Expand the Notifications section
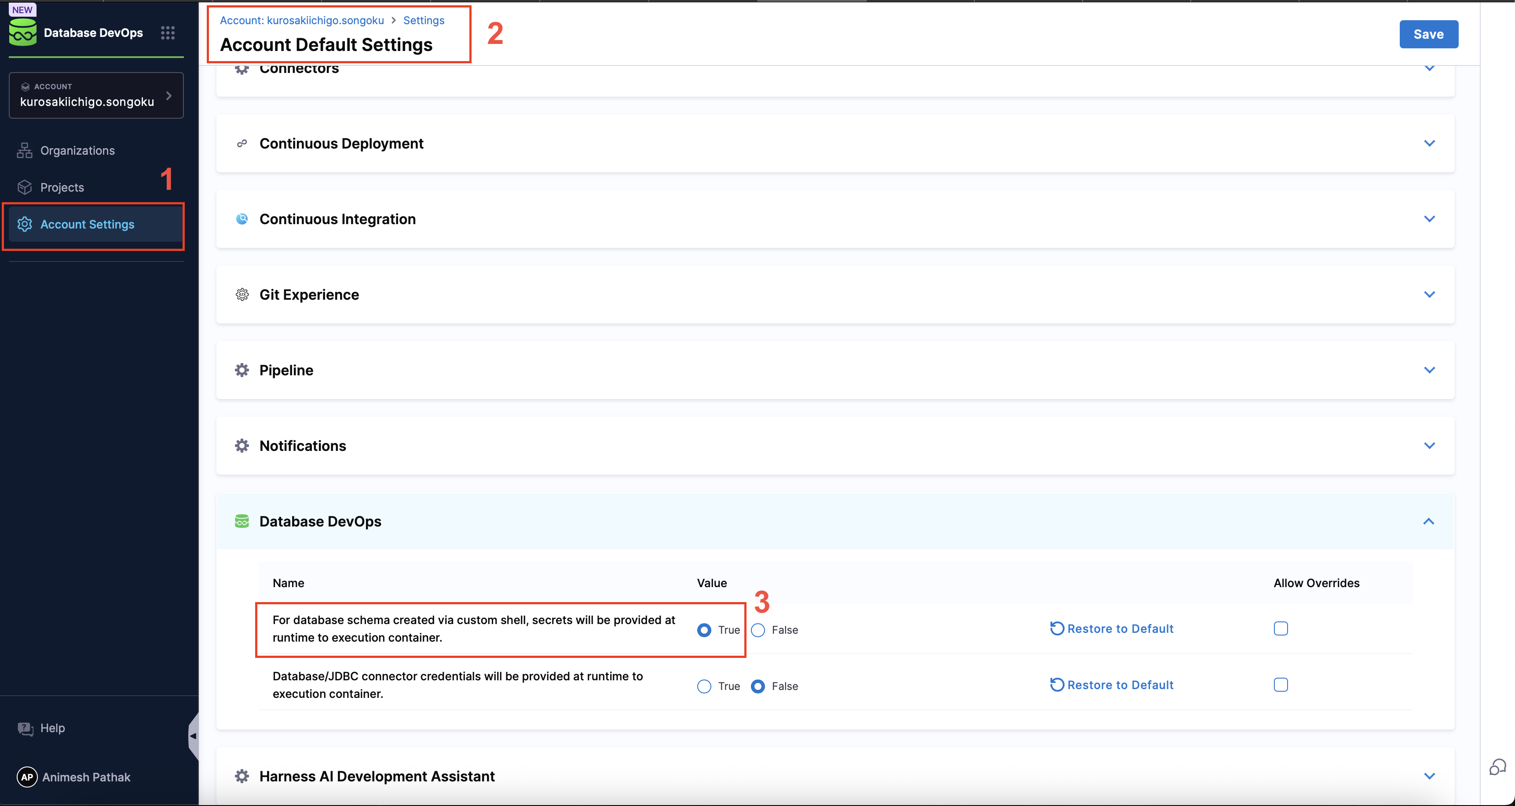This screenshot has width=1515, height=806. 1430,445
